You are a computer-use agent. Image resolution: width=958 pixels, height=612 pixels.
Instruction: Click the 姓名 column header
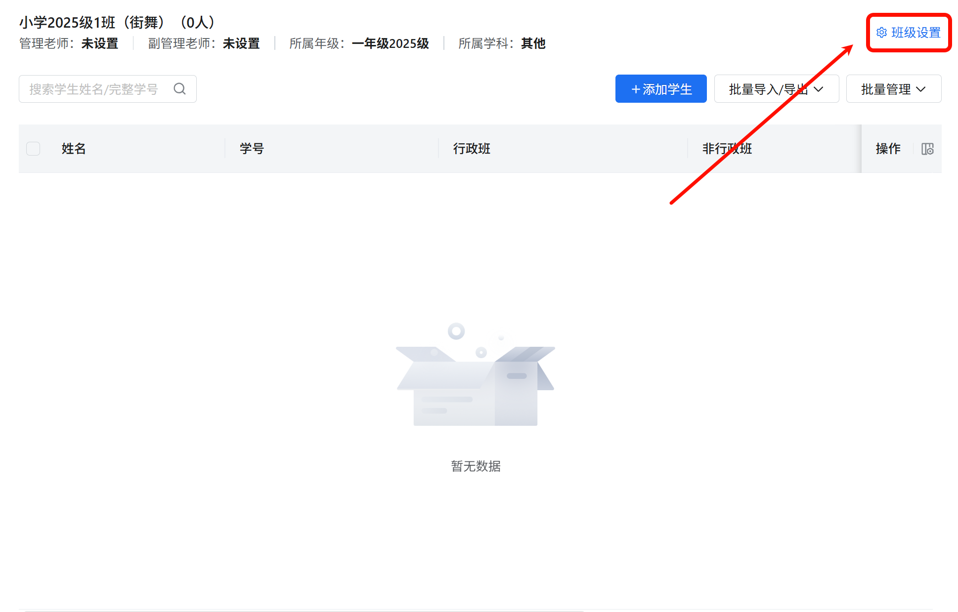[x=74, y=149]
